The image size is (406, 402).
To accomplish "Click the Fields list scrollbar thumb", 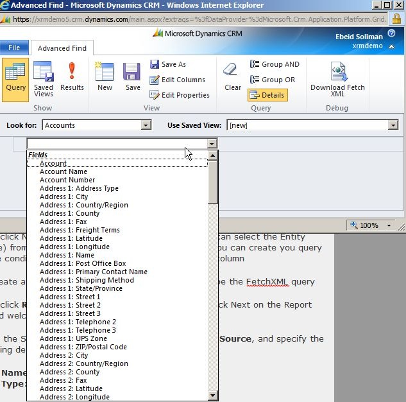I will click(x=212, y=182).
